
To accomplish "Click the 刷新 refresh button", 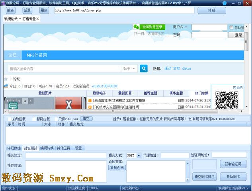I will (44, 10).
